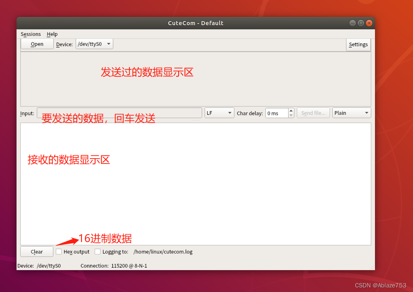Screen dimensions: 413x292
Task: Minimize the CuteCom window
Action: click(352, 23)
